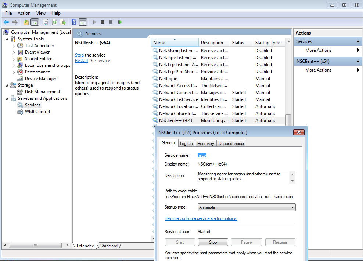Viewport: 363px width, 261px height.
Task: Switch to the Extended view tab
Action: pos(86,246)
